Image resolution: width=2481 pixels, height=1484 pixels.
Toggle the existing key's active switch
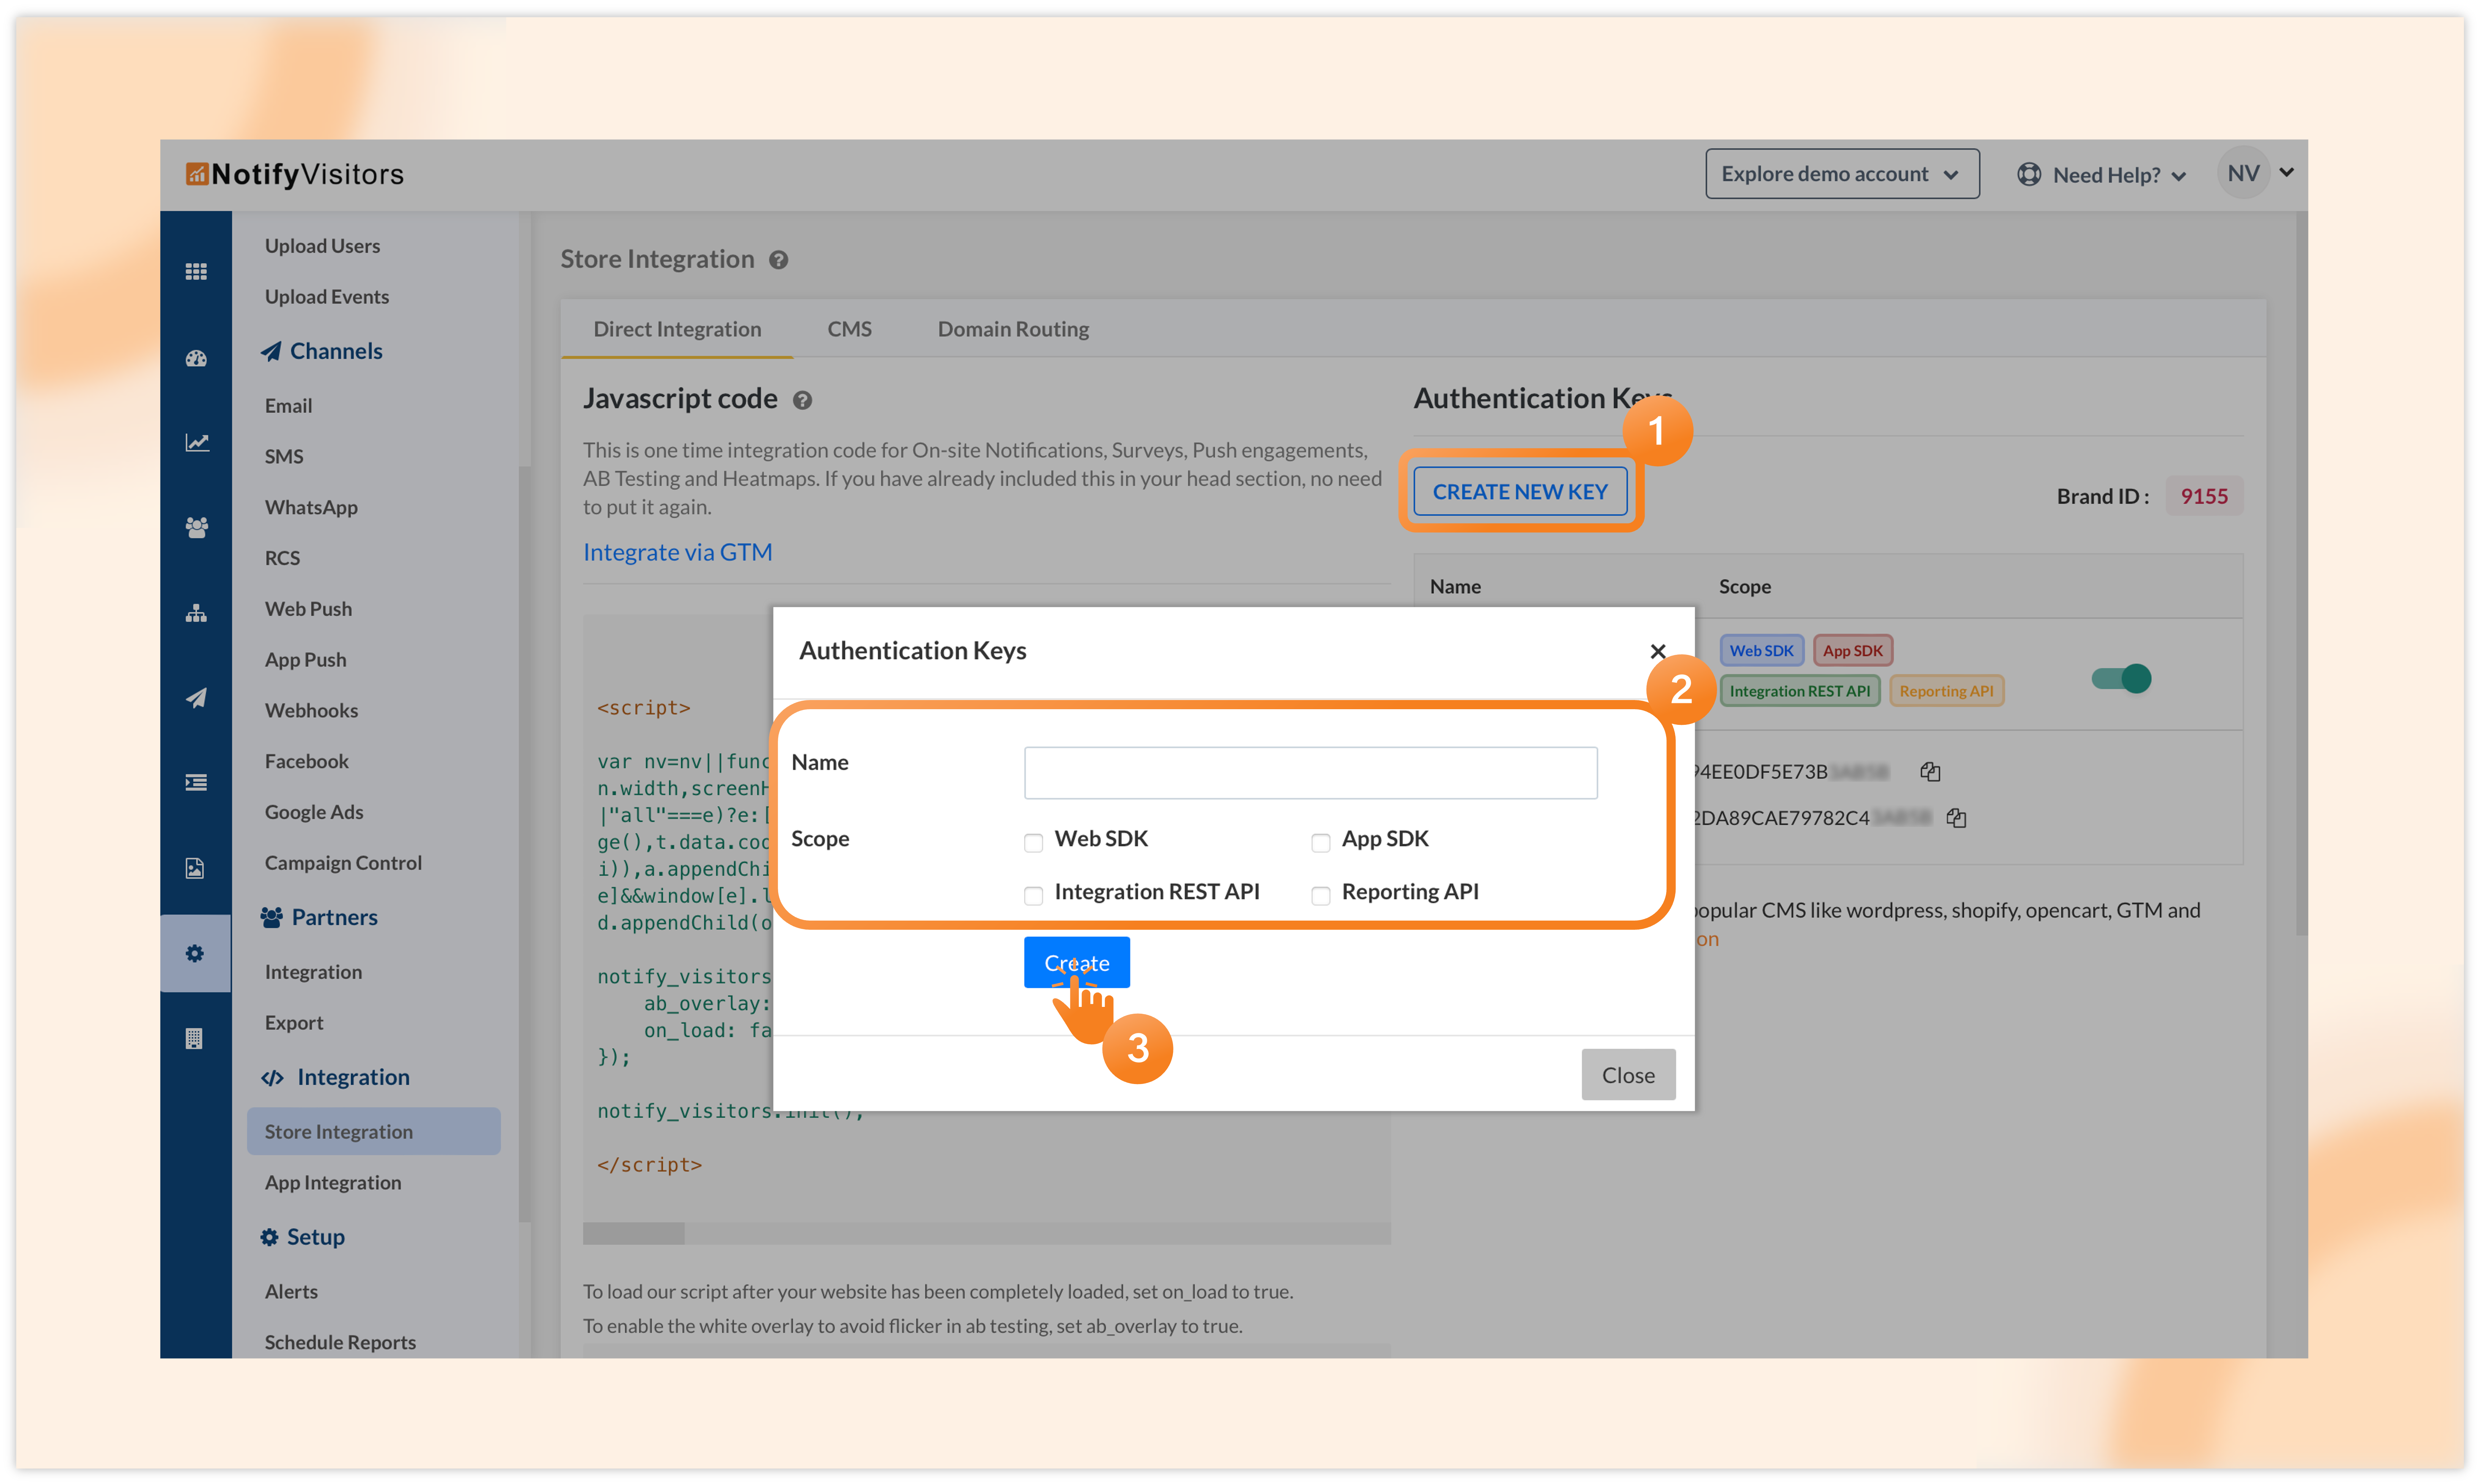point(2121,679)
